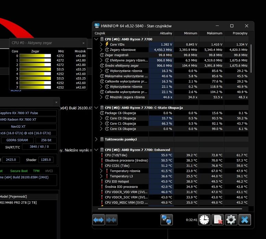Collapse CPU [#0]: AMD Ryzen 7 7700 group
This screenshot has height=239, width=266.
click(96, 39)
